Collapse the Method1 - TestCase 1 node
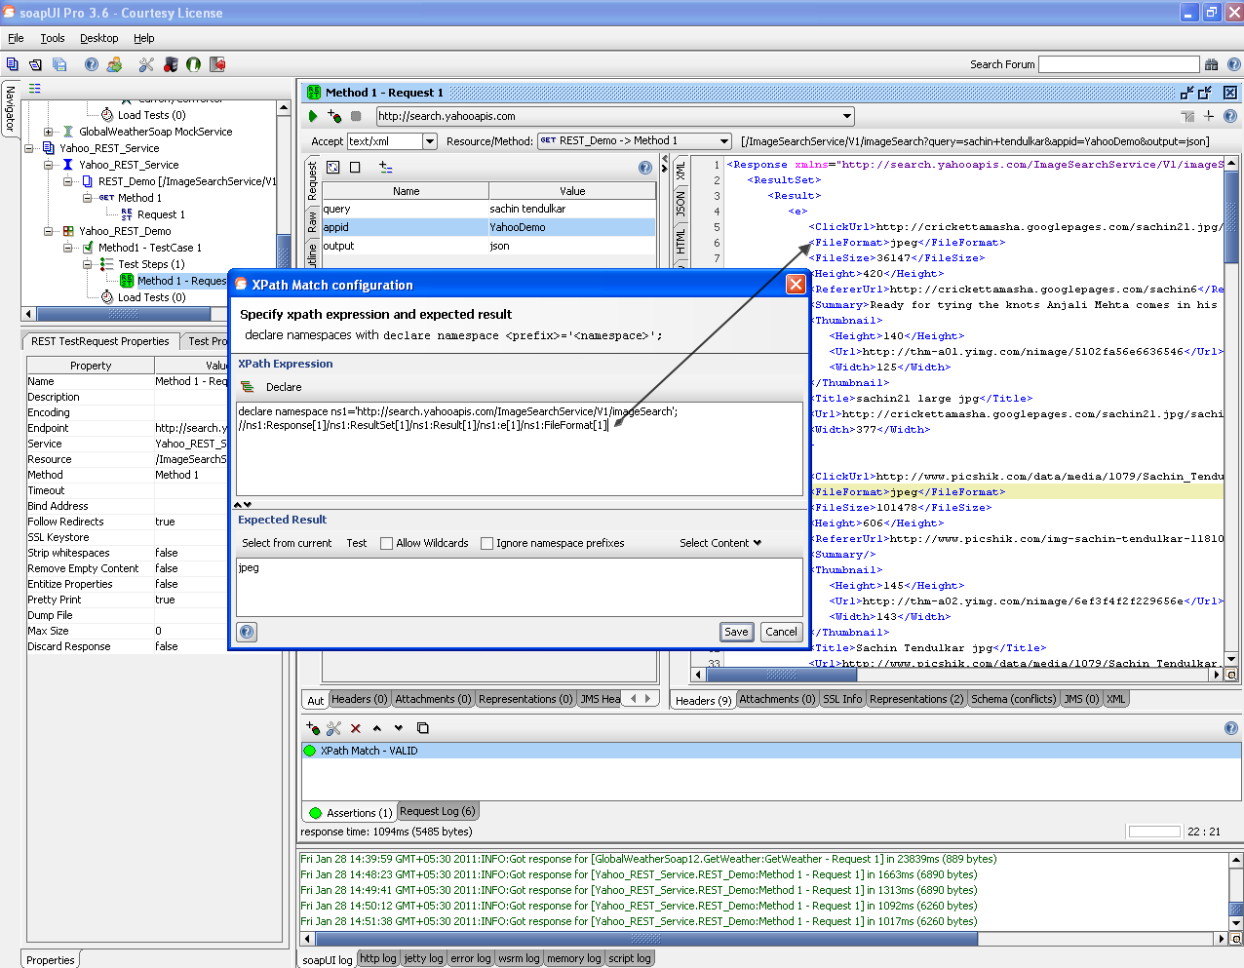Viewport: 1244px width, 968px height. click(x=67, y=248)
